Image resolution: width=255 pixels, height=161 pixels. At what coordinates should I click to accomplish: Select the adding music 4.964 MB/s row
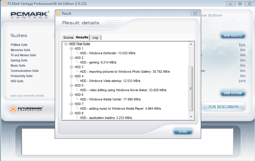tap(120, 108)
